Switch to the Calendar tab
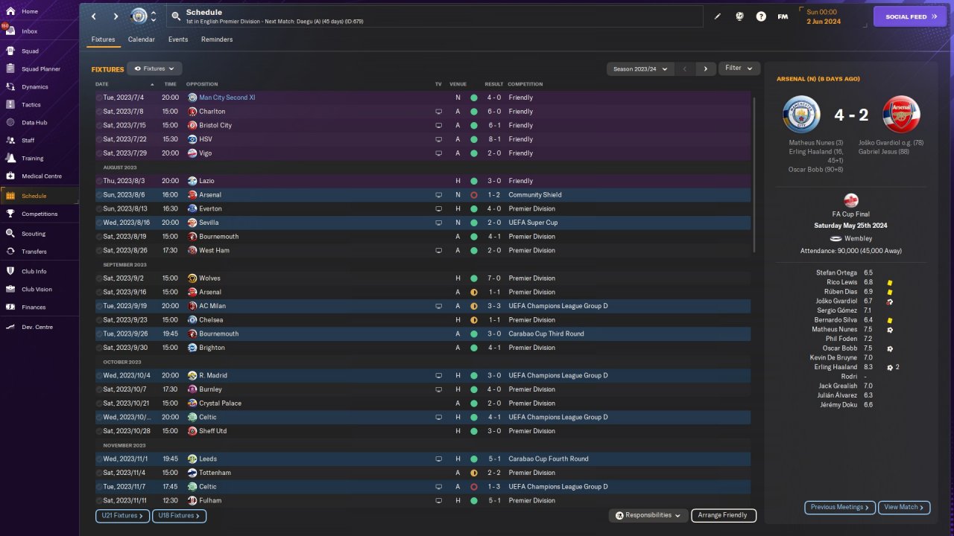 pyautogui.click(x=142, y=39)
